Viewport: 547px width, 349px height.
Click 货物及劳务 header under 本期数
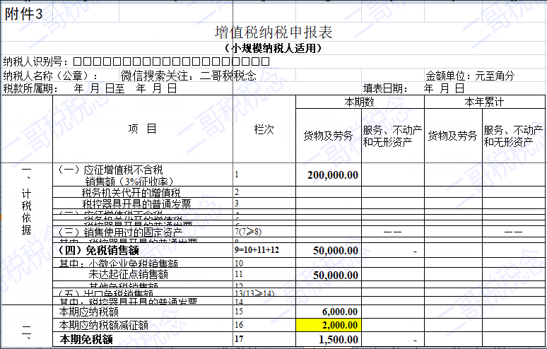tap(328, 136)
